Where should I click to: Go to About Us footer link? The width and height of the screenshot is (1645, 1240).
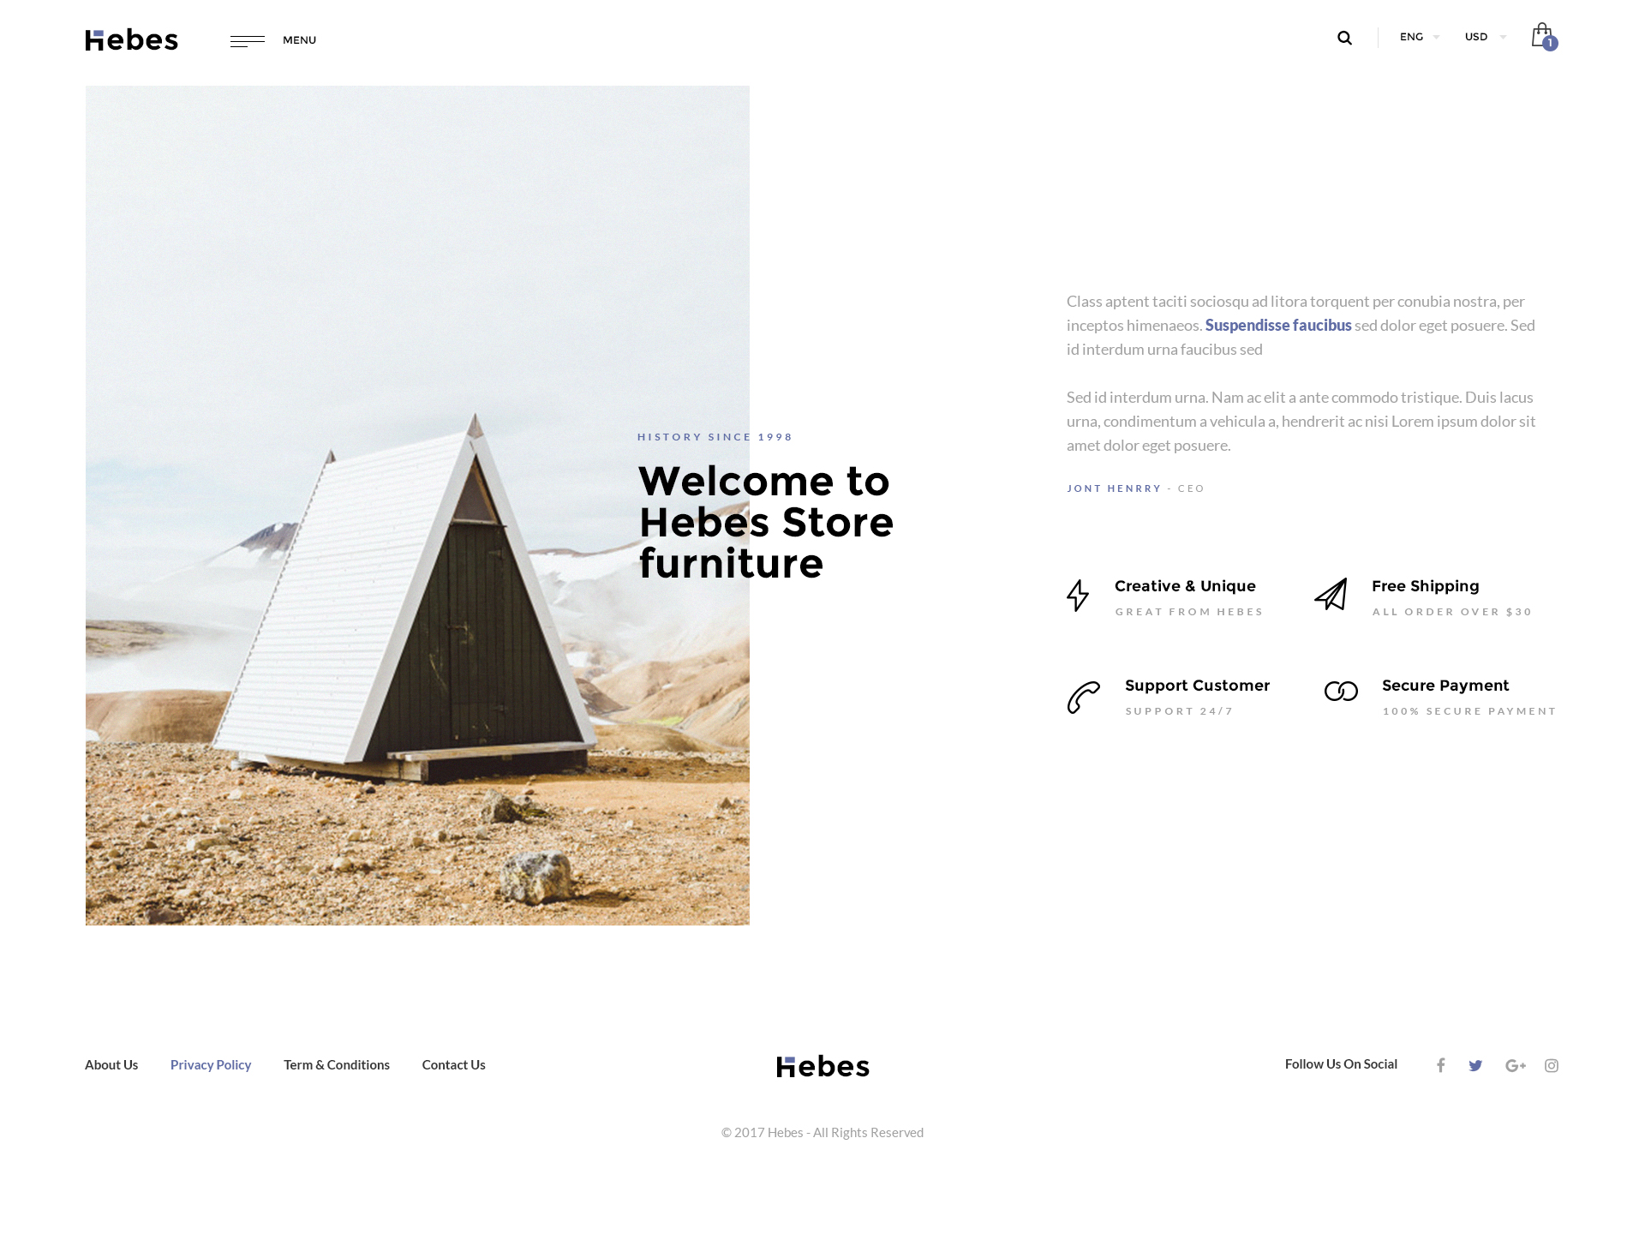tap(111, 1065)
